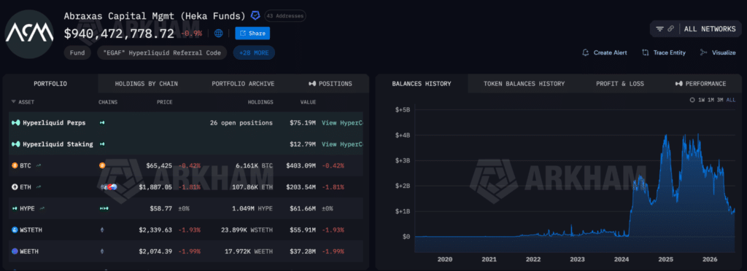Click the ASSET column sort arrow
The height and width of the screenshot is (271, 747).
13,102
